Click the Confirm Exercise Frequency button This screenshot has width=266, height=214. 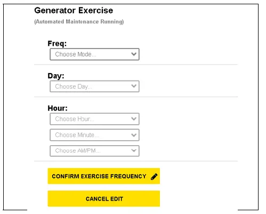104,176
